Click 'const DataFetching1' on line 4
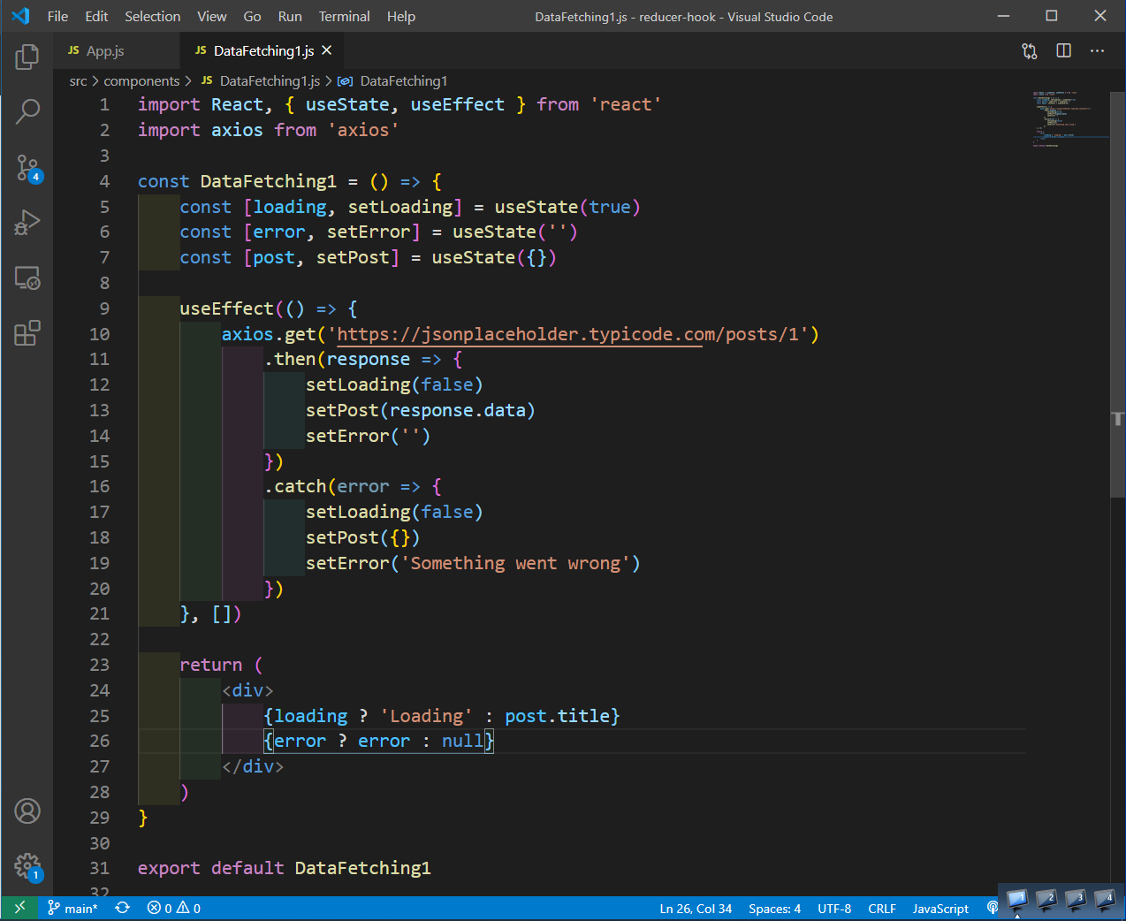Viewport: 1126px width, 921px height. click(237, 181)
